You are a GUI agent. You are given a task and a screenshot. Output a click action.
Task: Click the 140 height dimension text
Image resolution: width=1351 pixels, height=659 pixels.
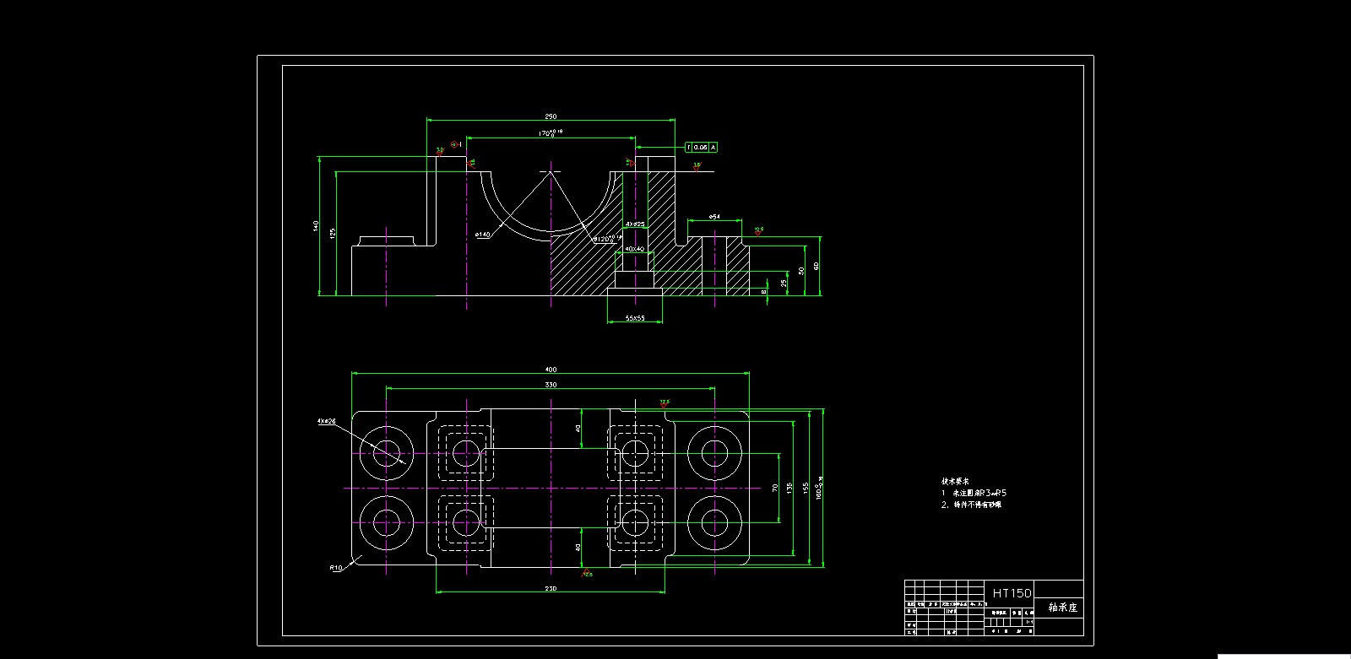tap(316, 226)
